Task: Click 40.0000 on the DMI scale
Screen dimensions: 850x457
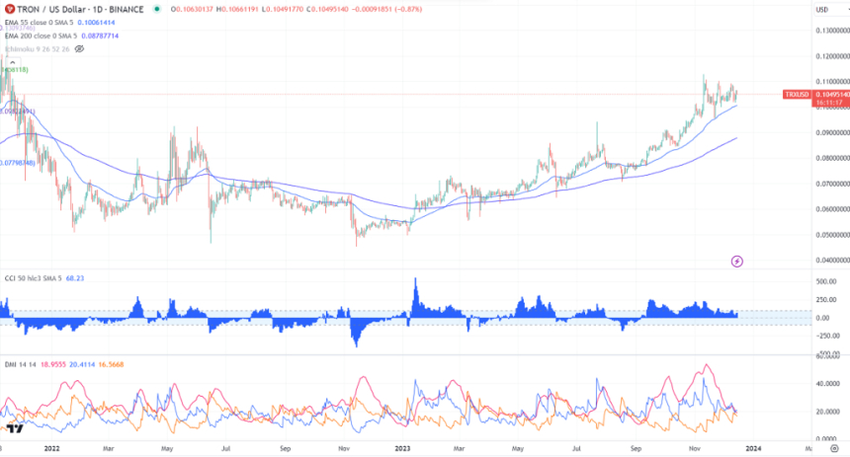Action: click(828, 384)
